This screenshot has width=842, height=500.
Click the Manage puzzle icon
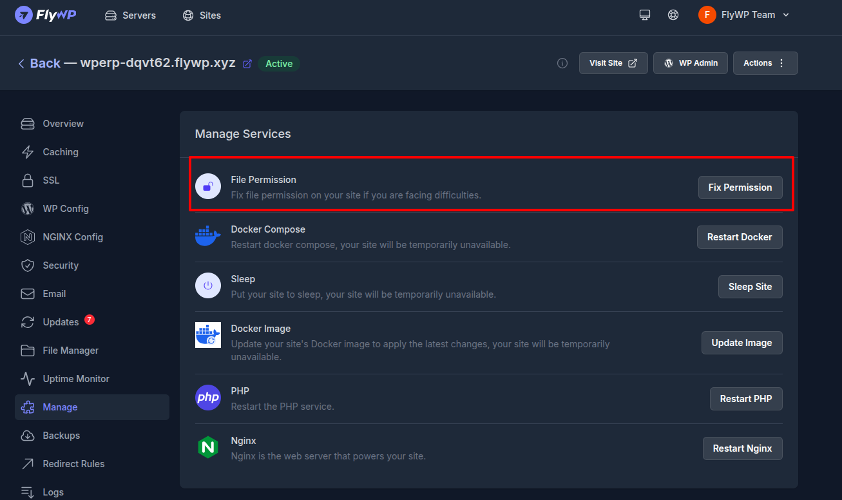(x=28, y=407)
